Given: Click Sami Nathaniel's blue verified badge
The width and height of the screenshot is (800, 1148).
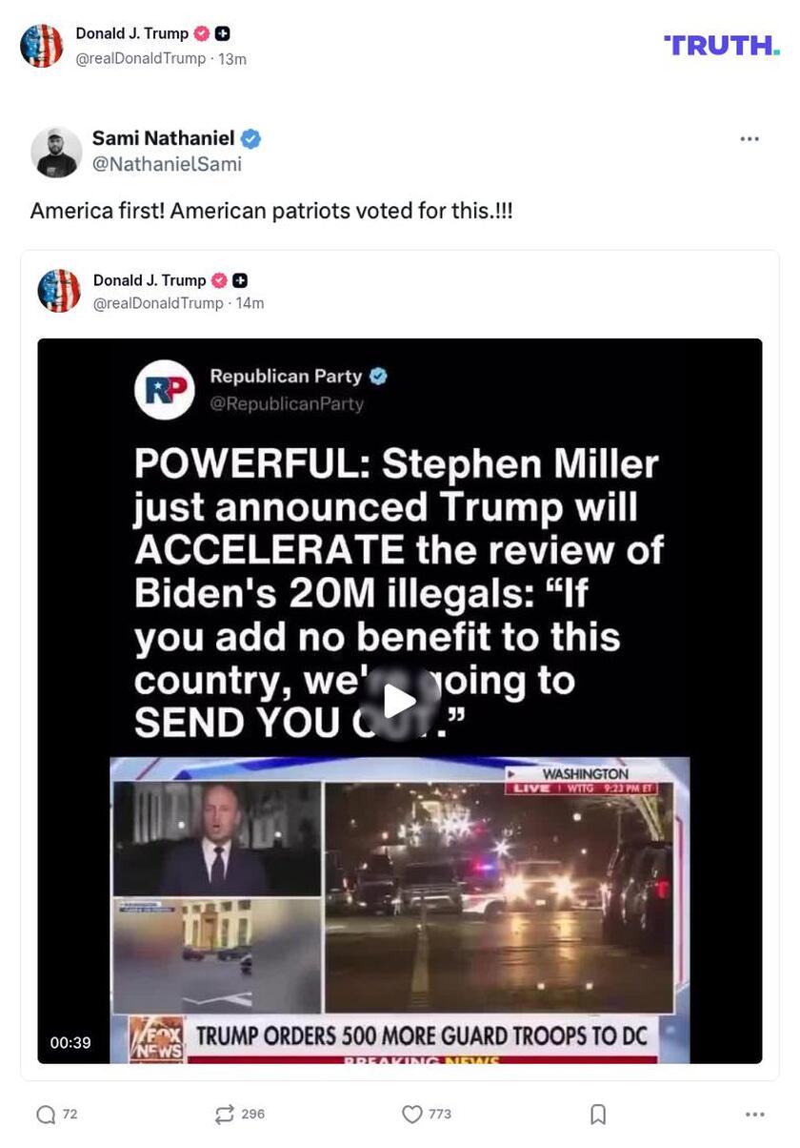Looking at the screenshot, I should pos(250,139).
